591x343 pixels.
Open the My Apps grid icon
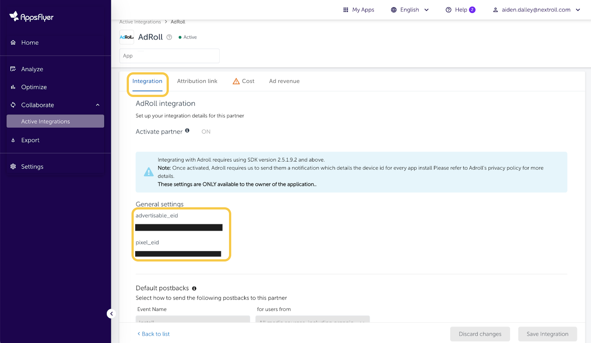point(346,10)
